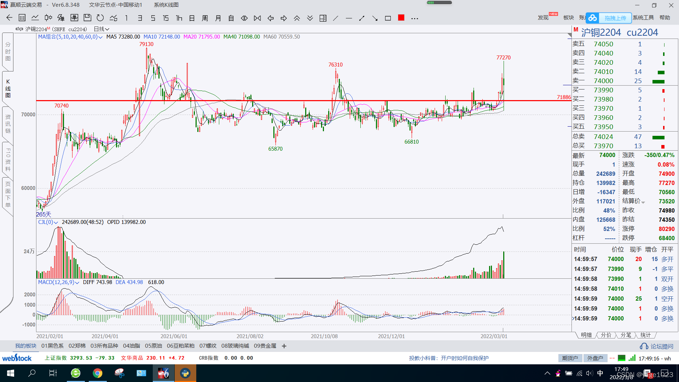The image size is (679, 382).
Task: Open 09贵金属 sector tab
Action: (265, 346)
